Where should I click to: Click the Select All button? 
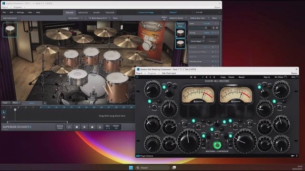pyautogui.click(x=164, y=18)
